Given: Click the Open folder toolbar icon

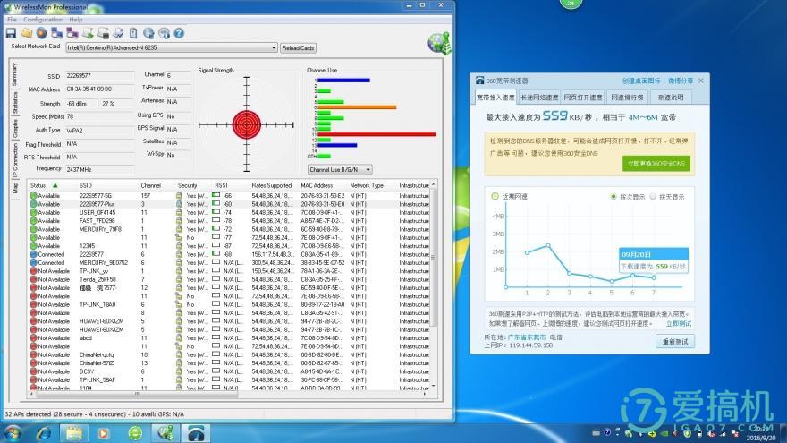Looking at the screenshot, I should click(x=26, y=33).
